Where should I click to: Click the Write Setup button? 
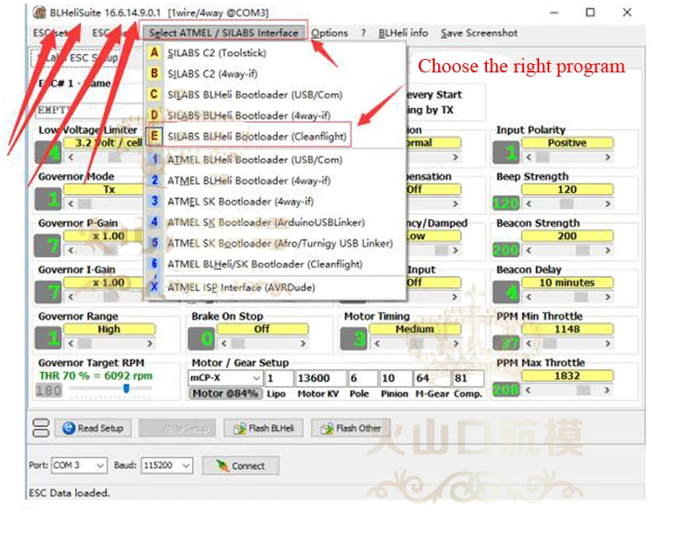coord(178,428)
